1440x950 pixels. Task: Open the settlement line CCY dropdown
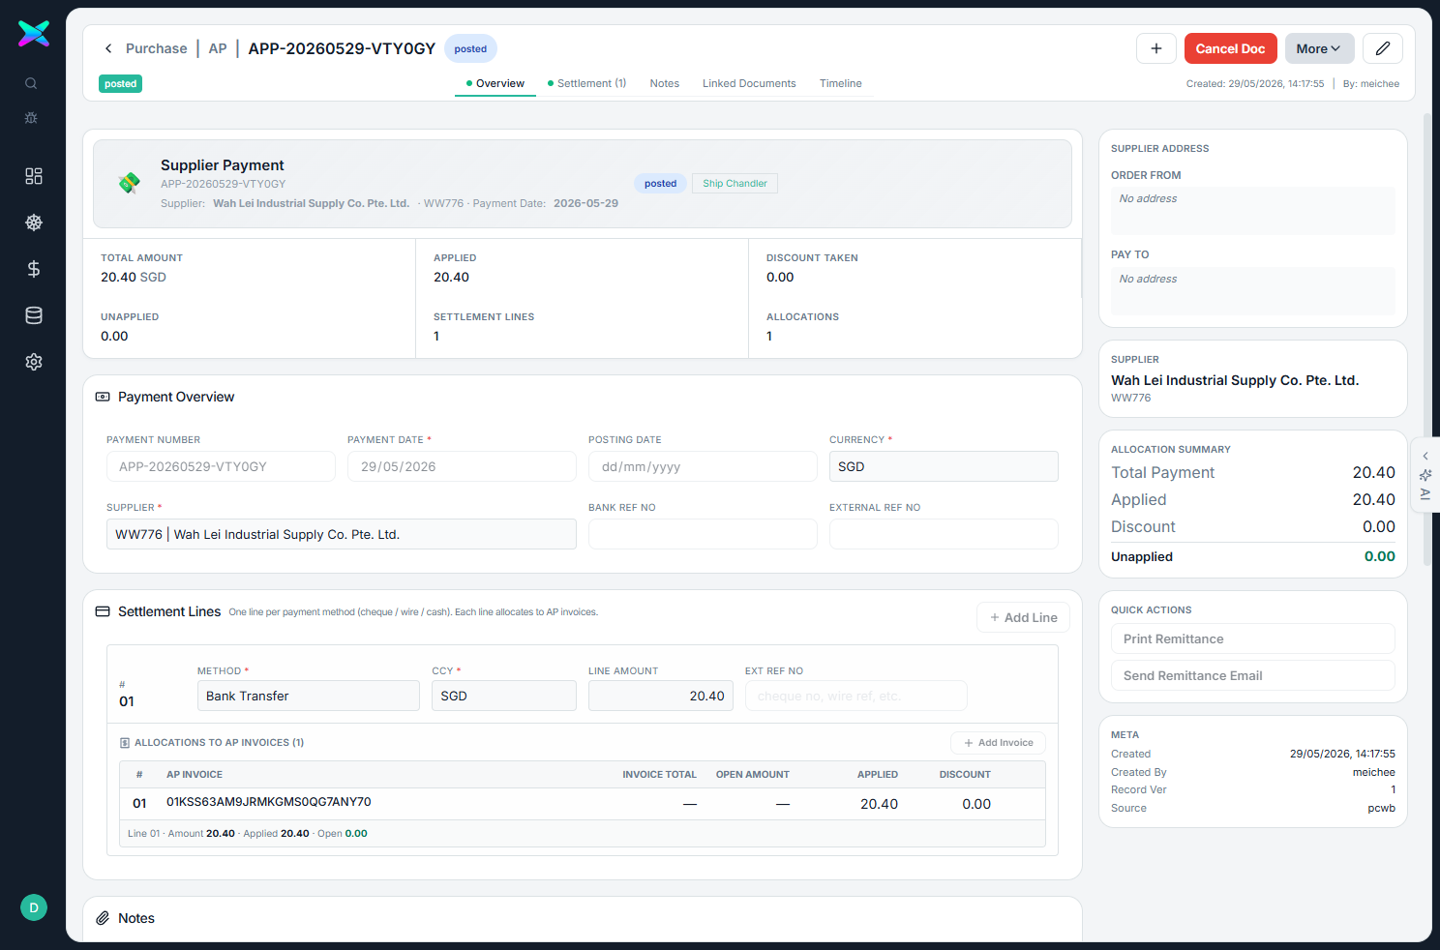pos(504,696)
